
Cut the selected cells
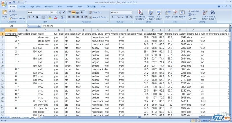point(12,11)
